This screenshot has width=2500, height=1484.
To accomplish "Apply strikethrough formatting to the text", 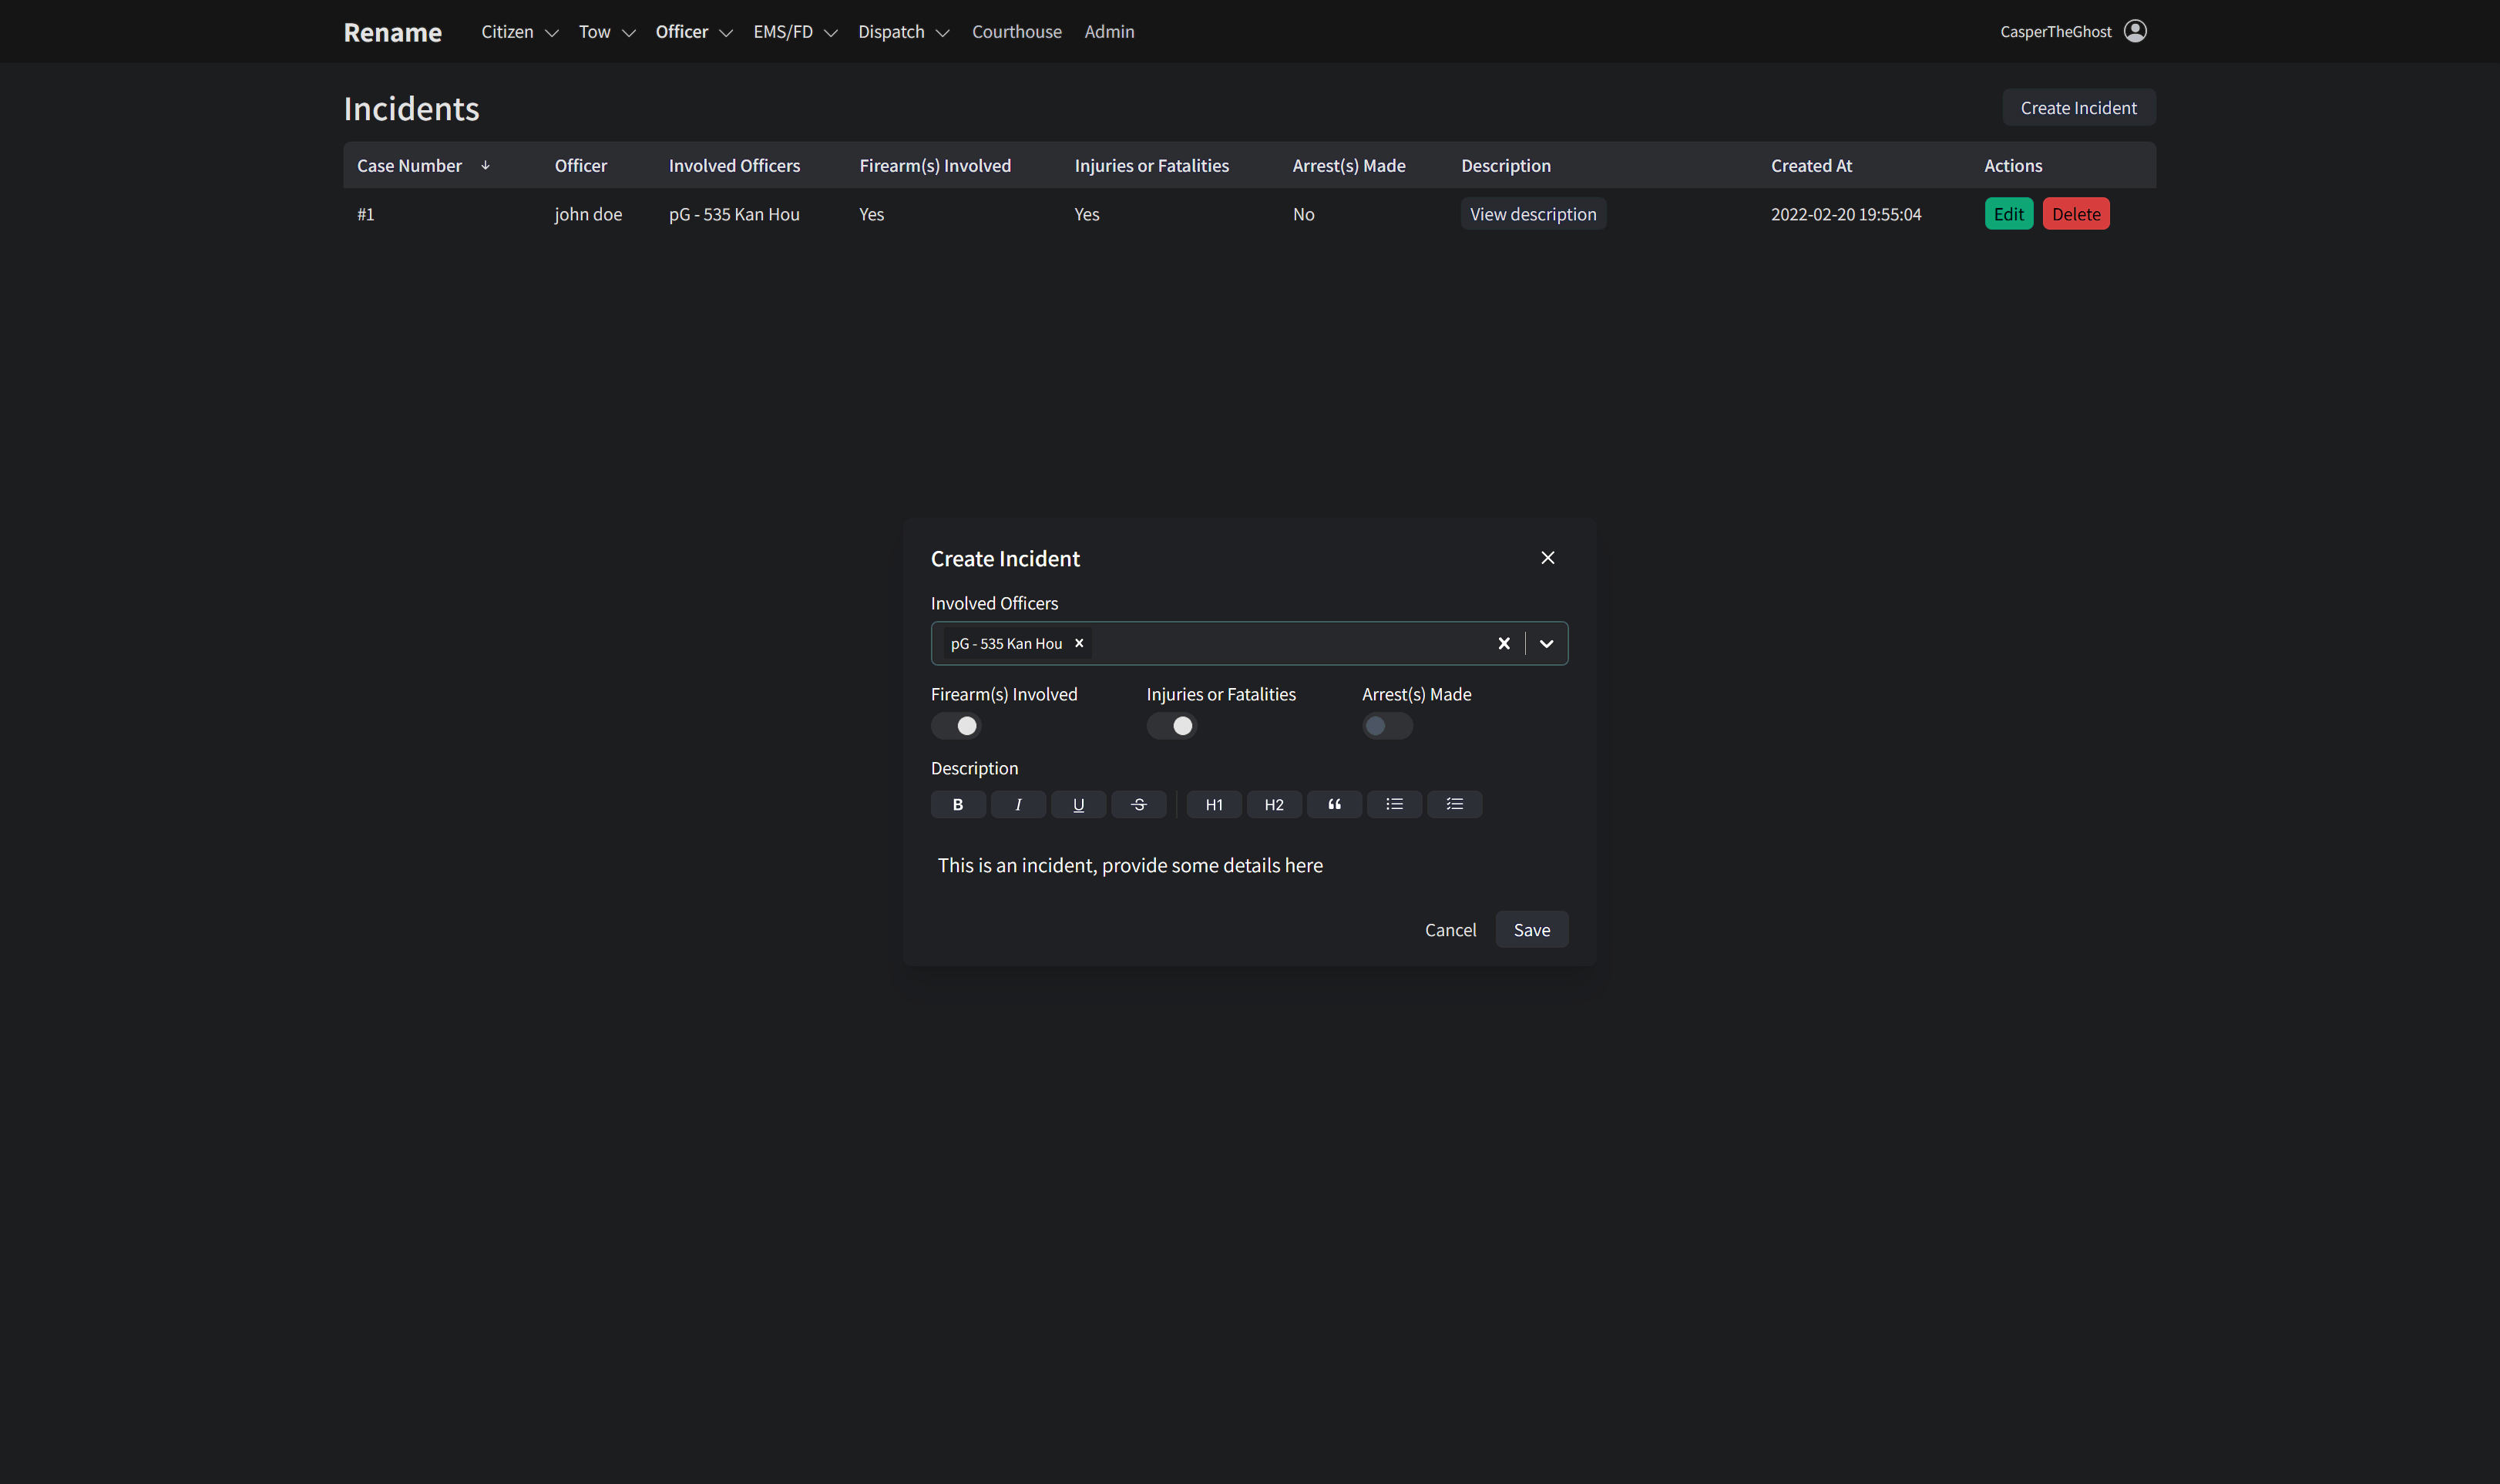I will point(1139,804).
